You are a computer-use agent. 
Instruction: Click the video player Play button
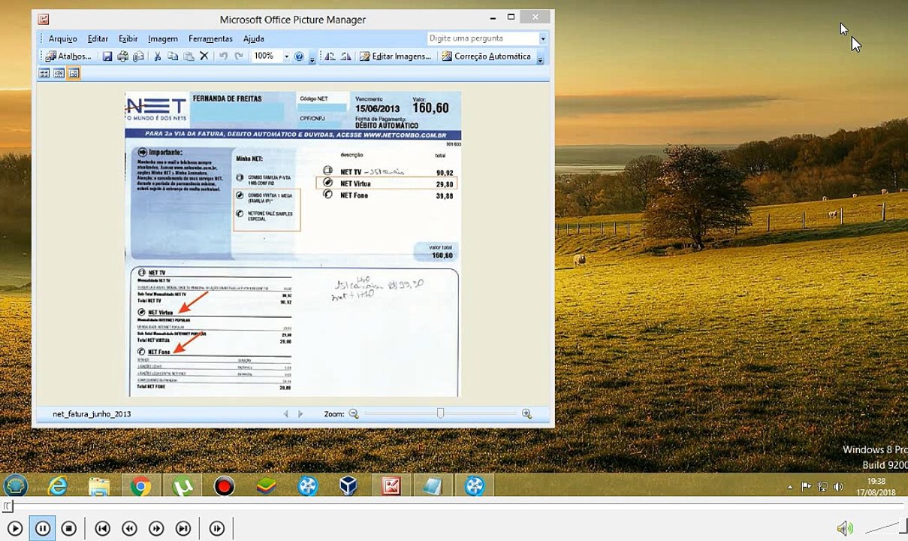[15, 529]
